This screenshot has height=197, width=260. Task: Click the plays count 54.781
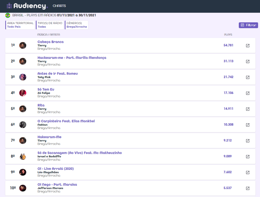(x=228, y=45)
